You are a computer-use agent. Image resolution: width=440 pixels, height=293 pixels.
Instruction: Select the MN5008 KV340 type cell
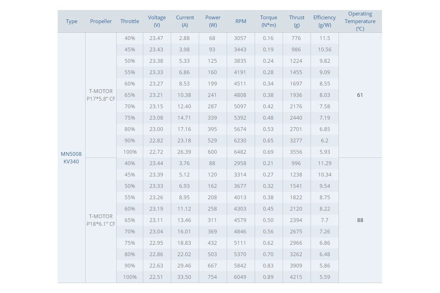point(71,158)
